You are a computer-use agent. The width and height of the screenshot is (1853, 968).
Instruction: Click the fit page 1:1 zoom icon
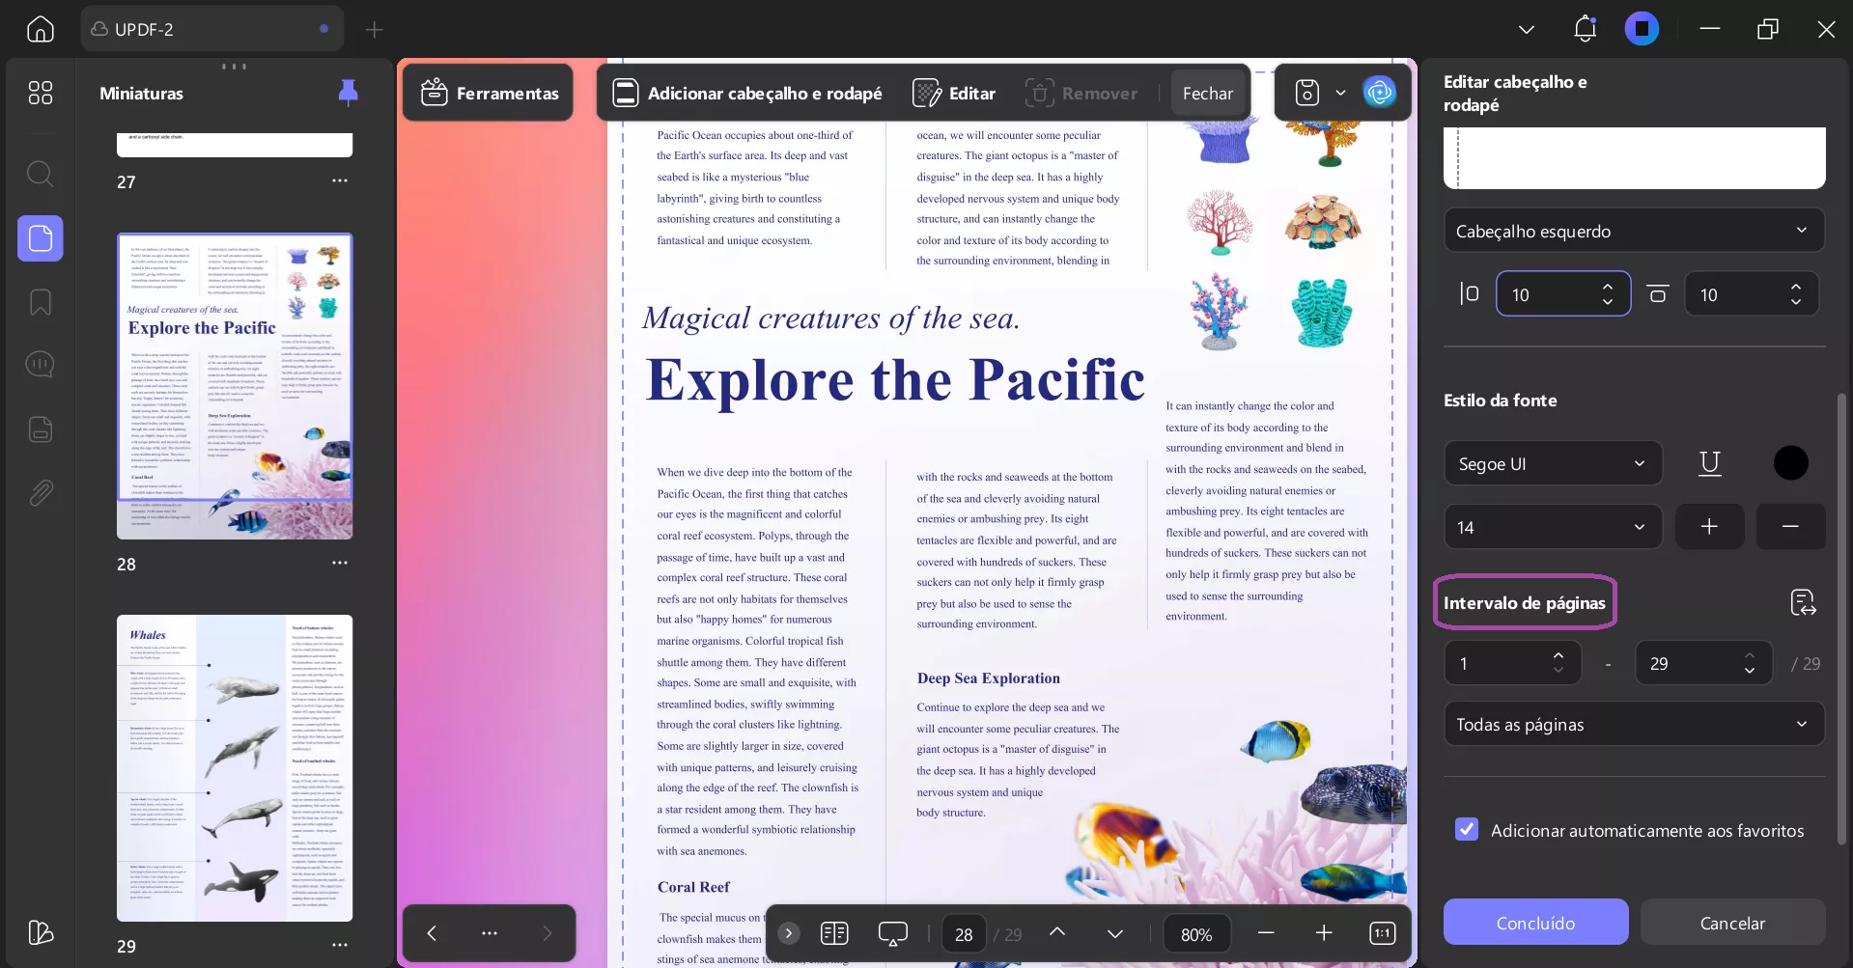pos(1382,933)
